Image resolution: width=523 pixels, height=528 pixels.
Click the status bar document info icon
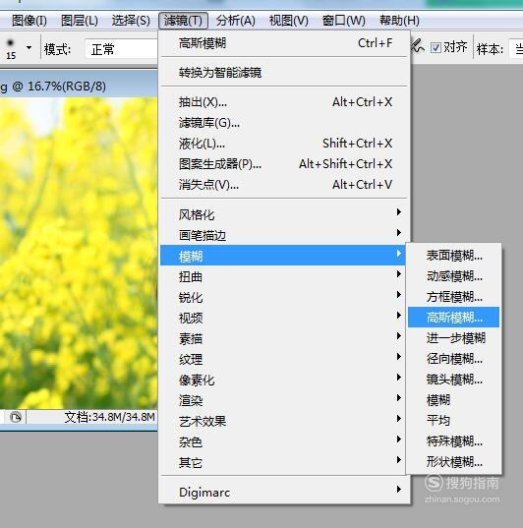coord(16,418)
